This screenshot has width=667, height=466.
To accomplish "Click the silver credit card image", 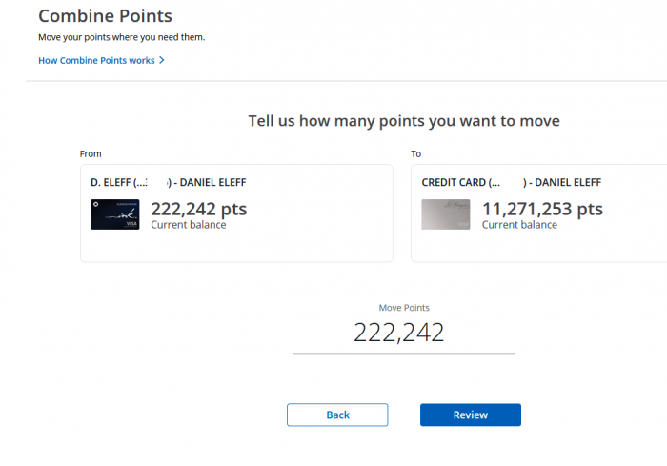I will click(x=446, y=214).
